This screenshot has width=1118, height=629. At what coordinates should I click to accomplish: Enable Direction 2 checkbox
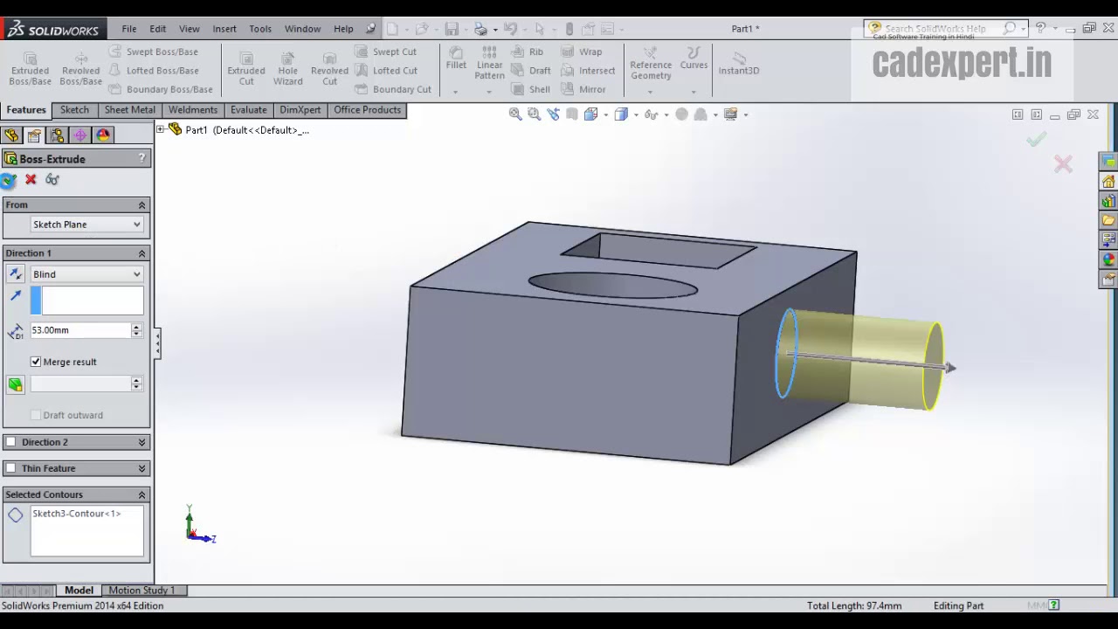(10, 442)
